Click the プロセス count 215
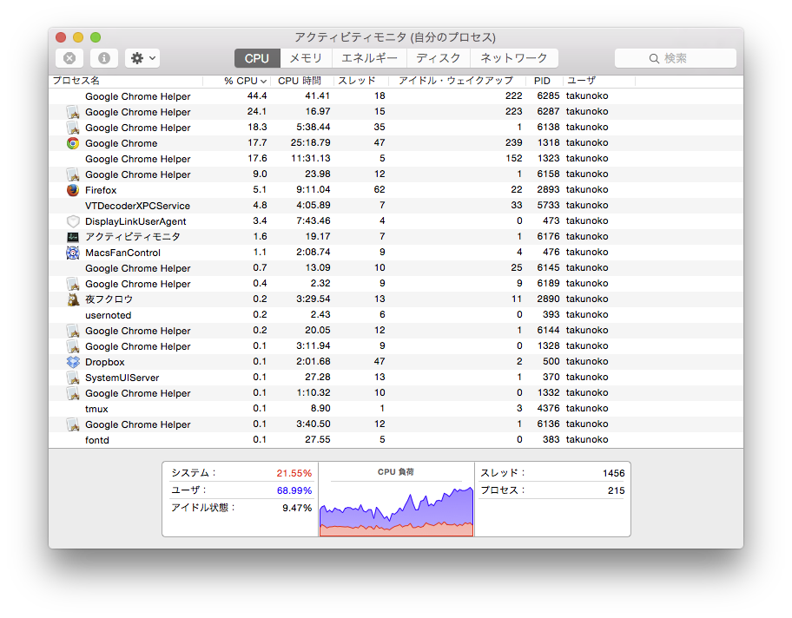The width and height of the screenshot is (792, 618). click(617, 490)
